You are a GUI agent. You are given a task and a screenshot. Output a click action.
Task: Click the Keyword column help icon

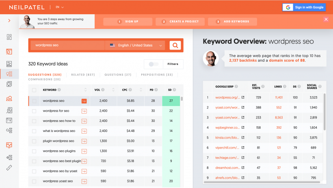[x=59, y=90]
